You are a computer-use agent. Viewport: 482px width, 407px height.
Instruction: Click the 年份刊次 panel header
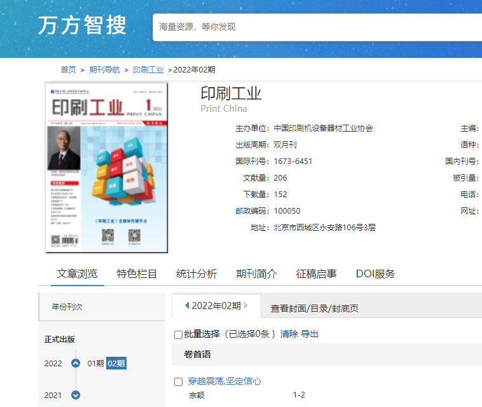(102, 307)
